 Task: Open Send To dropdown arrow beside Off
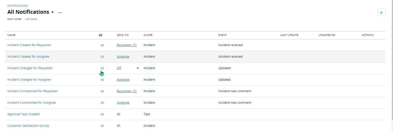(x=137, y=68)
